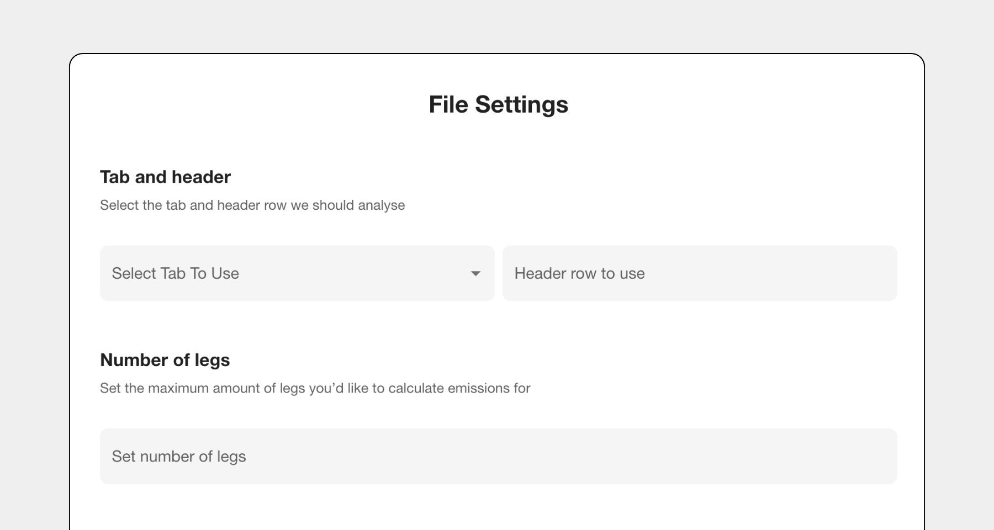Click the emissions legs description text
Image resolution: width=994 pixels, height=530 pixels.
[314, 388]
